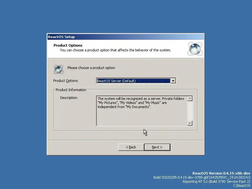The width and height of the screenshot is (252, 189).
Task: Click the bold Product Options heading
Action: tap(68, 45)
